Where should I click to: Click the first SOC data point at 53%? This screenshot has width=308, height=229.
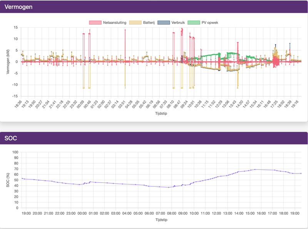click(22, 178)
